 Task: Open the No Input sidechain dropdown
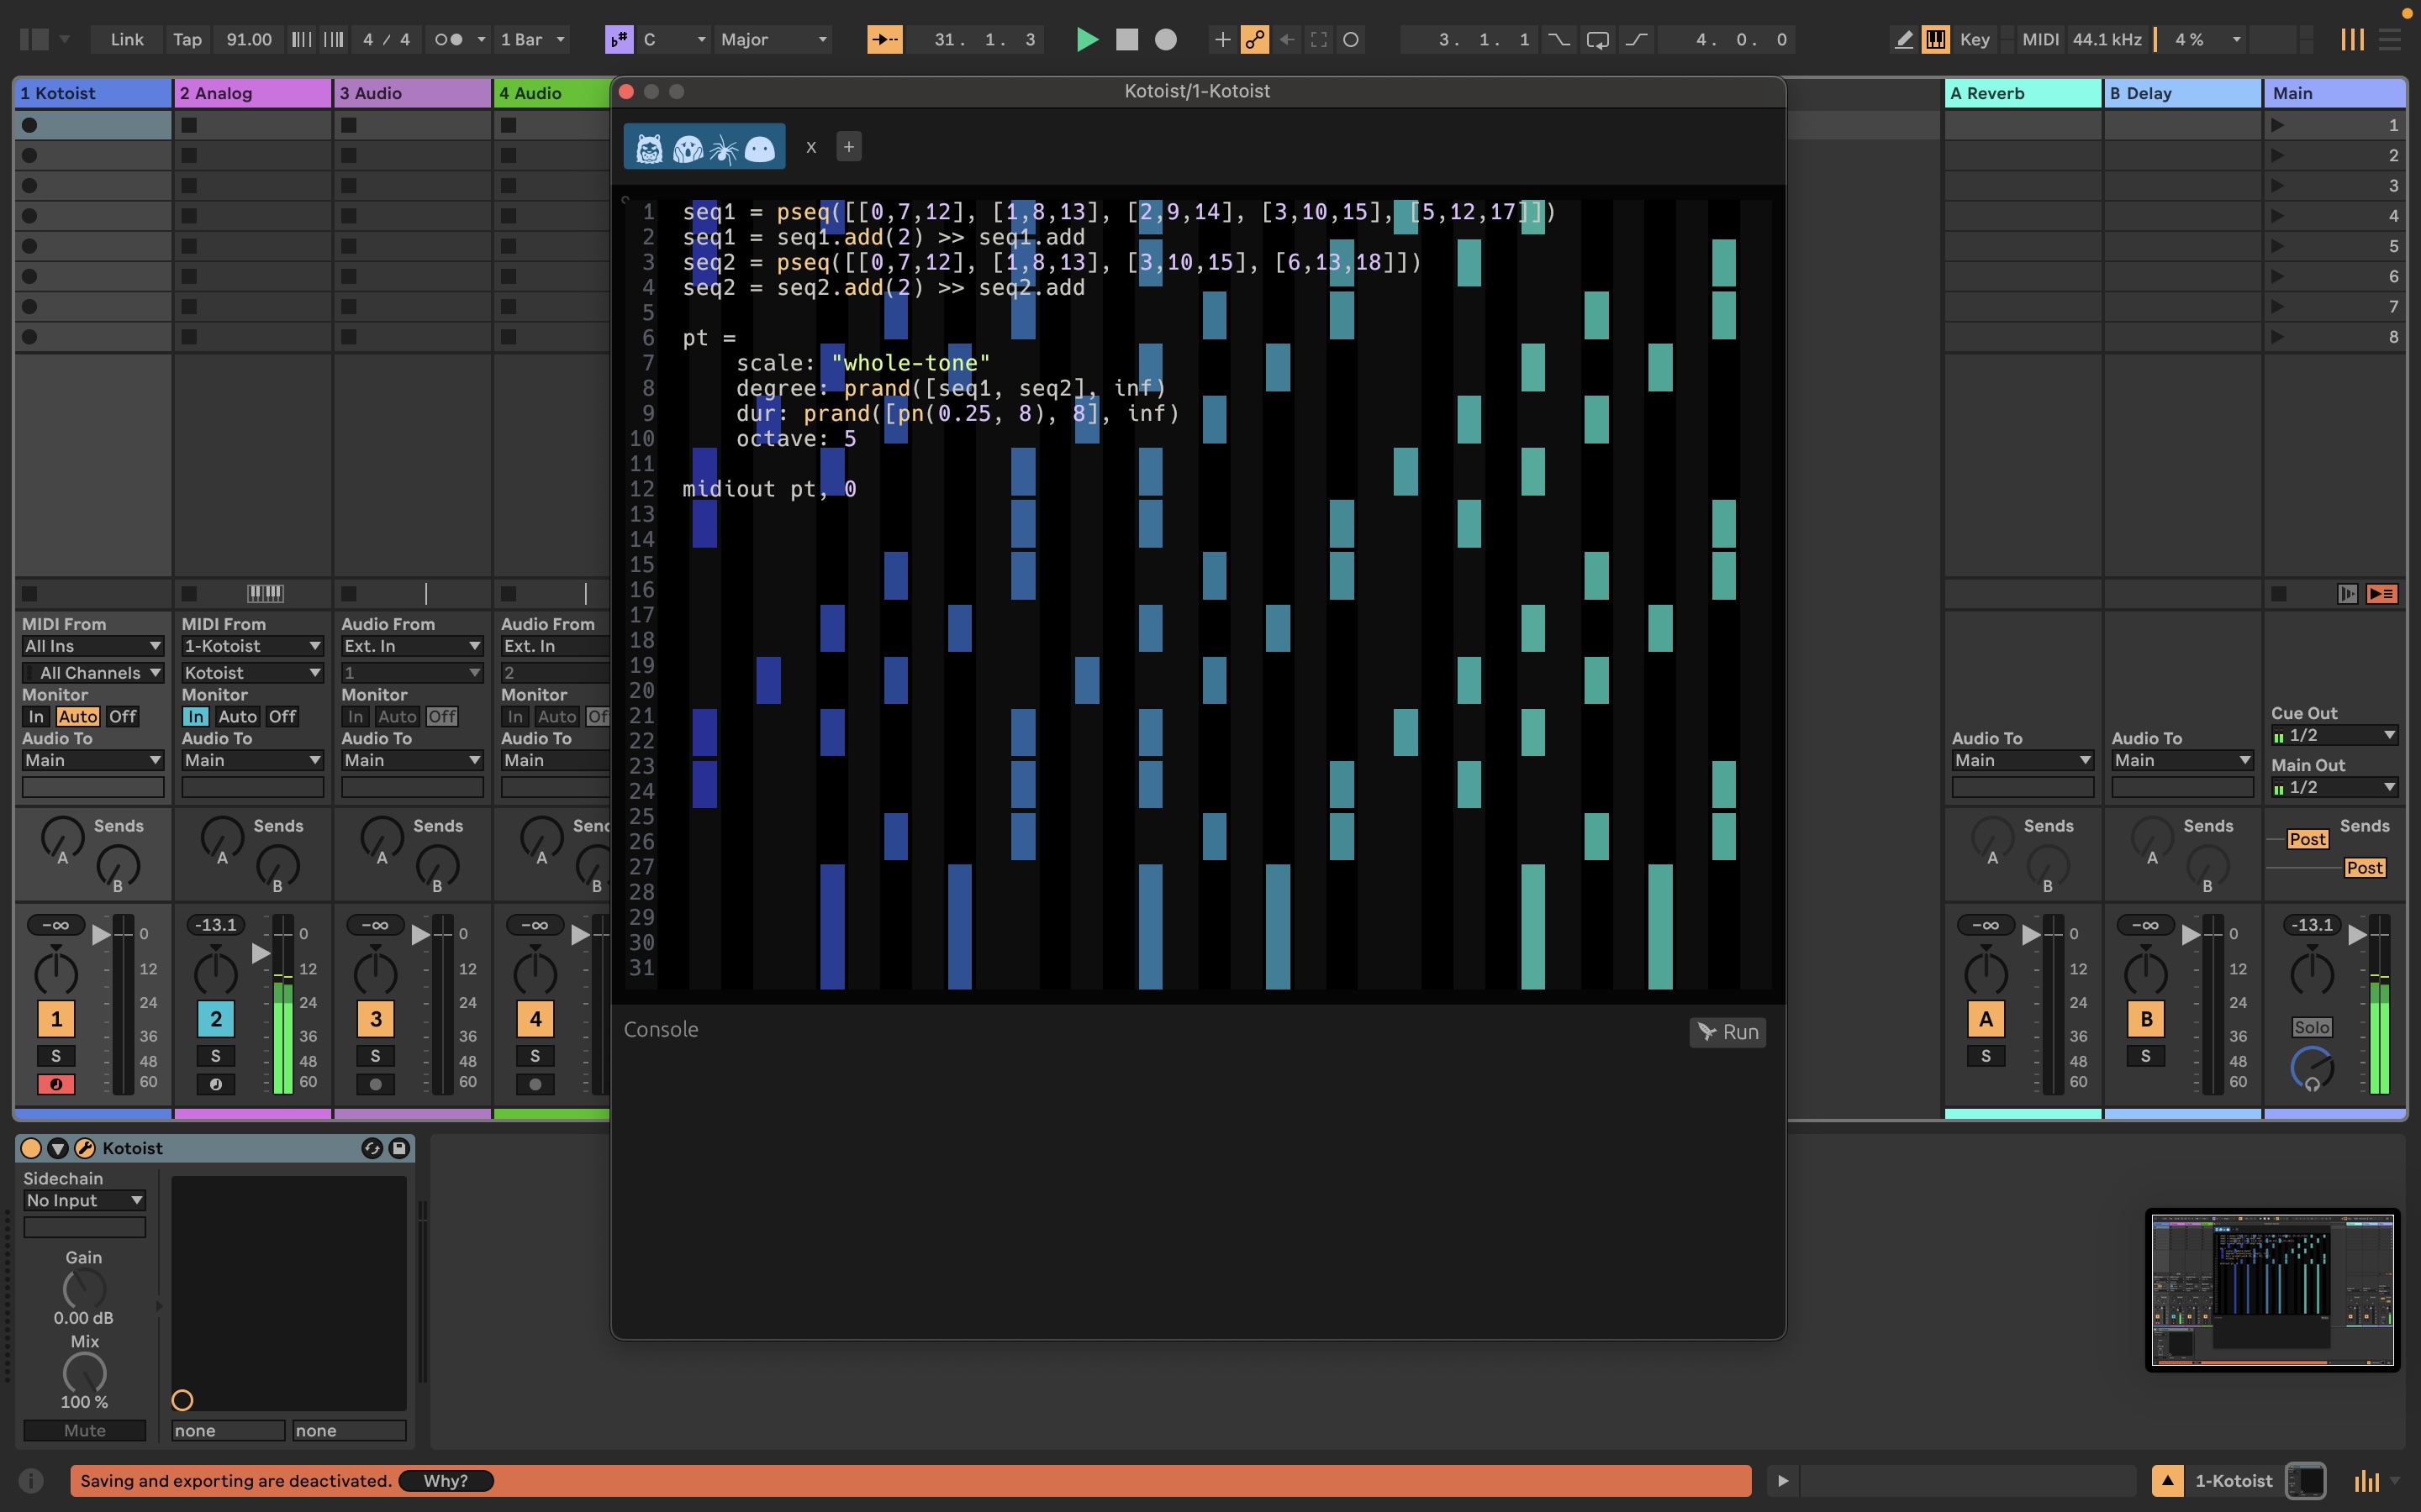tap(84, 1200)
